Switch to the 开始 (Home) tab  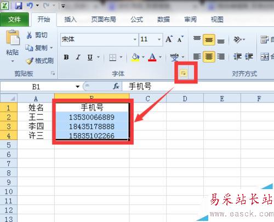point(43,19)
